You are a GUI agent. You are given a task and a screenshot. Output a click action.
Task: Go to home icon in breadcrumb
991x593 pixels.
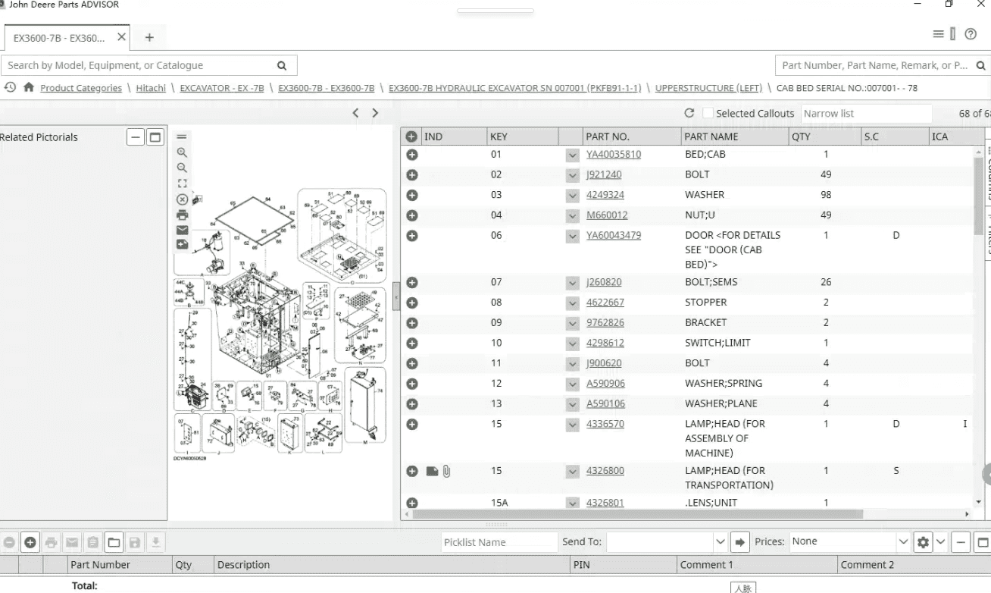(x=29, y=87)
